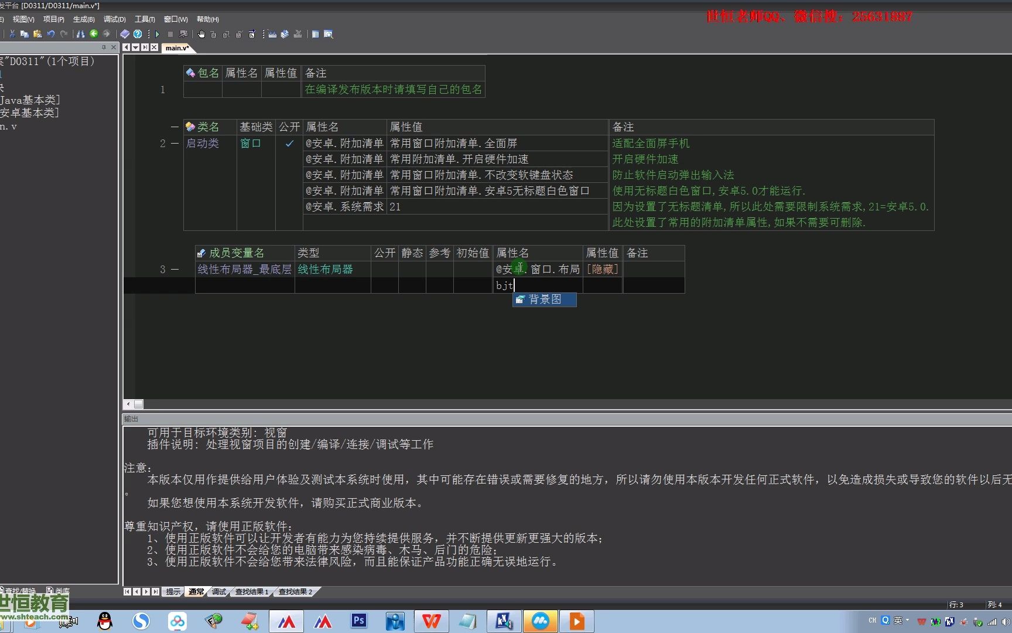1012x633 pixels.
Task: Click the hand tool toolbar icon
Action: tap(201, 34)
